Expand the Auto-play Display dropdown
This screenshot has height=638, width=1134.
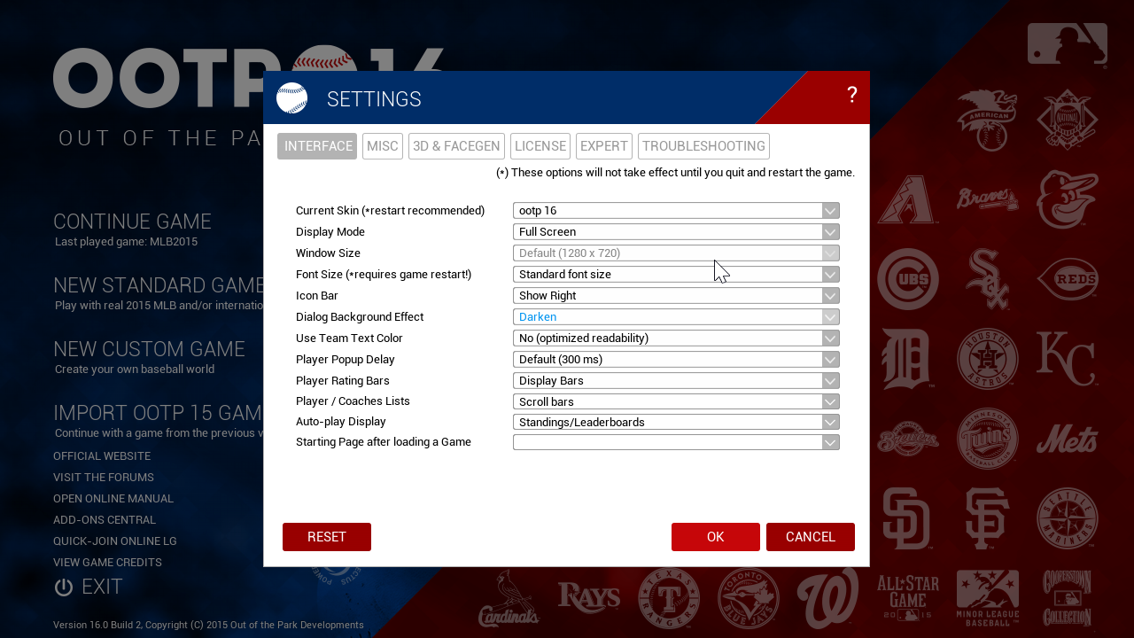tap(676, 422)
